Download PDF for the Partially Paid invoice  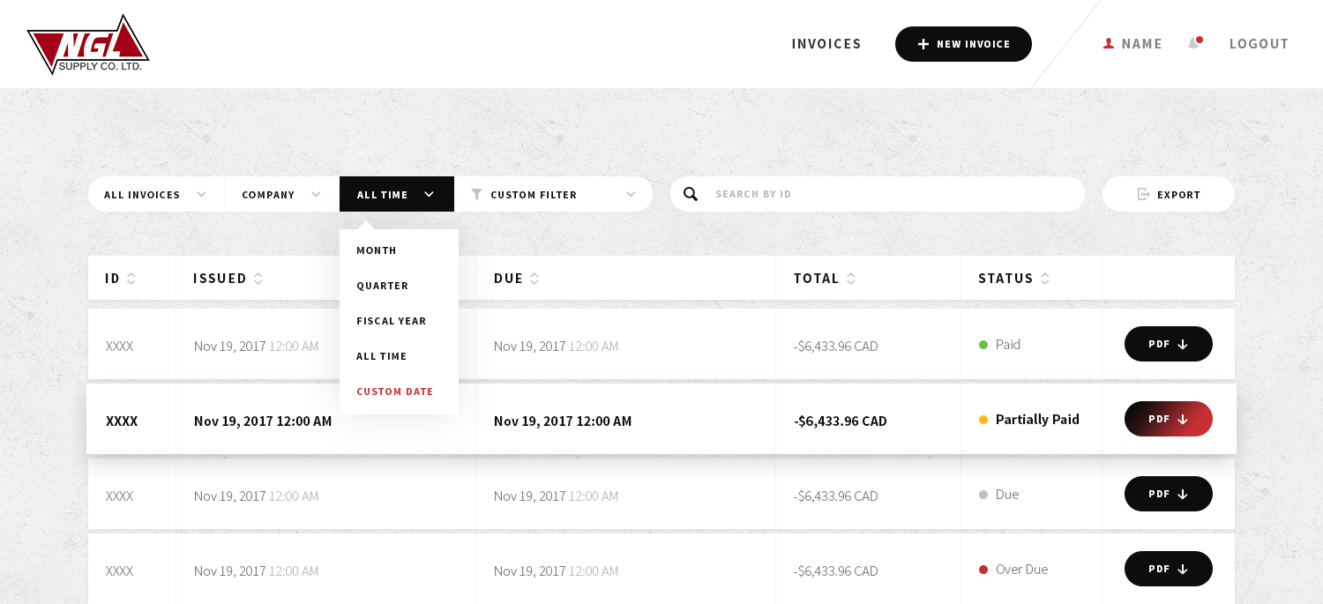pos(1168,419)
